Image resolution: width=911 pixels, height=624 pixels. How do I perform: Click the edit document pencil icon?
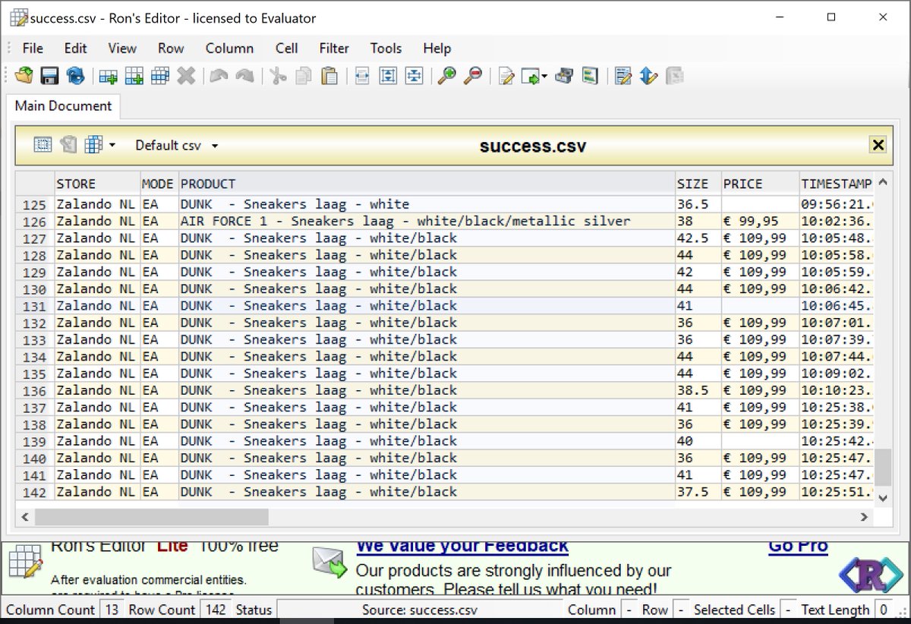tap(506, 76)
